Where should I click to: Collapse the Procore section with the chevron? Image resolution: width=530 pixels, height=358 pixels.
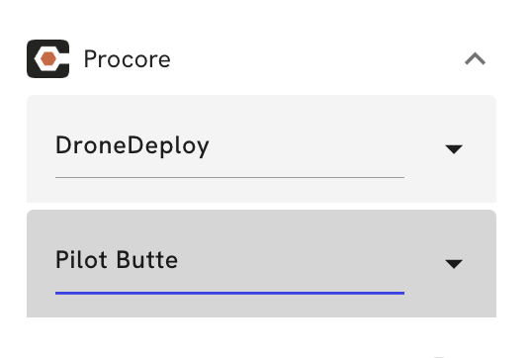tap(475, 58)
